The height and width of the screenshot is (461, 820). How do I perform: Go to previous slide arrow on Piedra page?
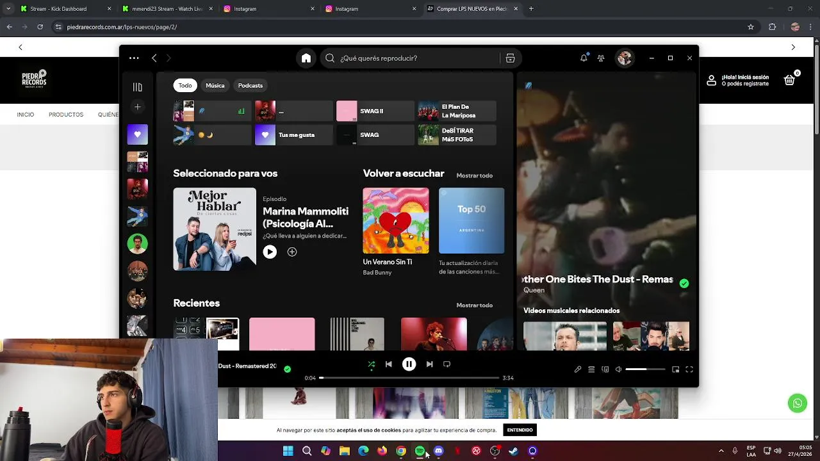20,47
